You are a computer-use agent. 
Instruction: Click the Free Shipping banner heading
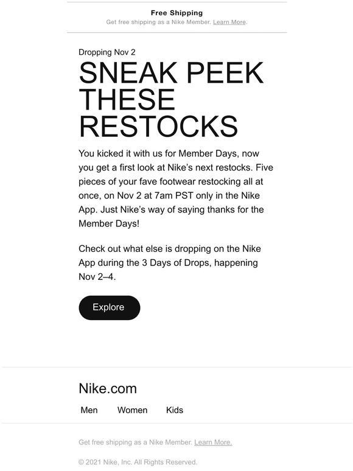click(x=177, y=13)
